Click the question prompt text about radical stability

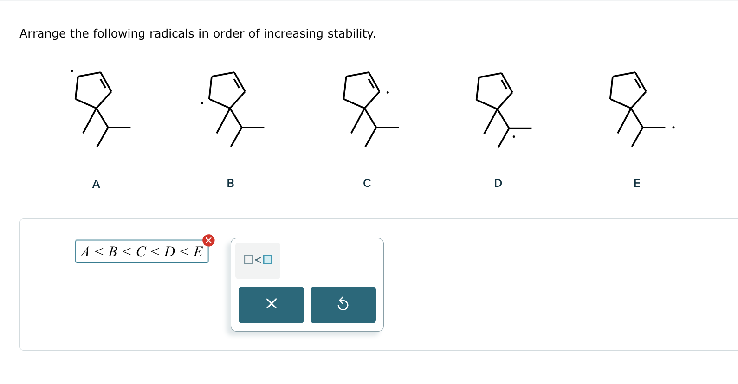click(198, 33)
